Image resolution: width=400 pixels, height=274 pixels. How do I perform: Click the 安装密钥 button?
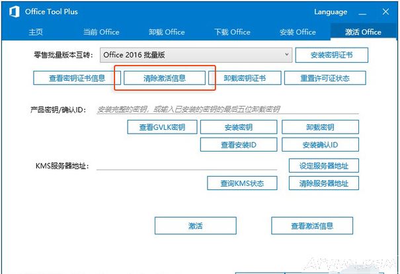coord(239,127)
